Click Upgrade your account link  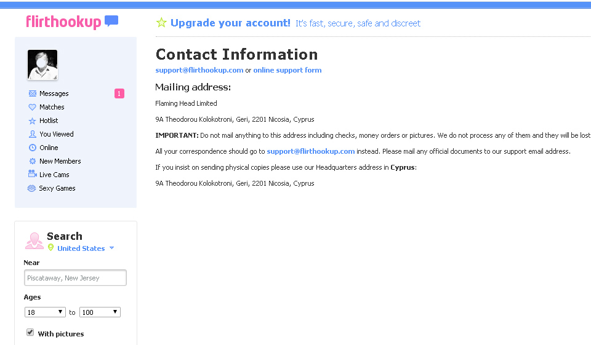[x=230, y=23]
